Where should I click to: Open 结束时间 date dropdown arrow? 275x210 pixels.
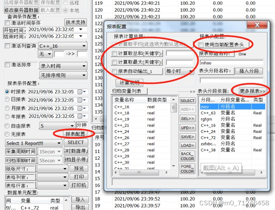pyautogui.click(x=81, y=36)
